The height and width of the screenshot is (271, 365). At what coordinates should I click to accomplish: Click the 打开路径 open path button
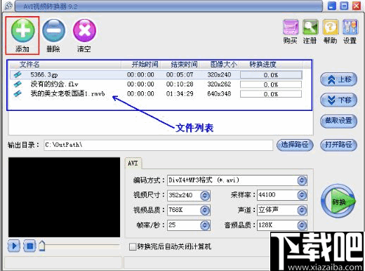coord(338,145)
